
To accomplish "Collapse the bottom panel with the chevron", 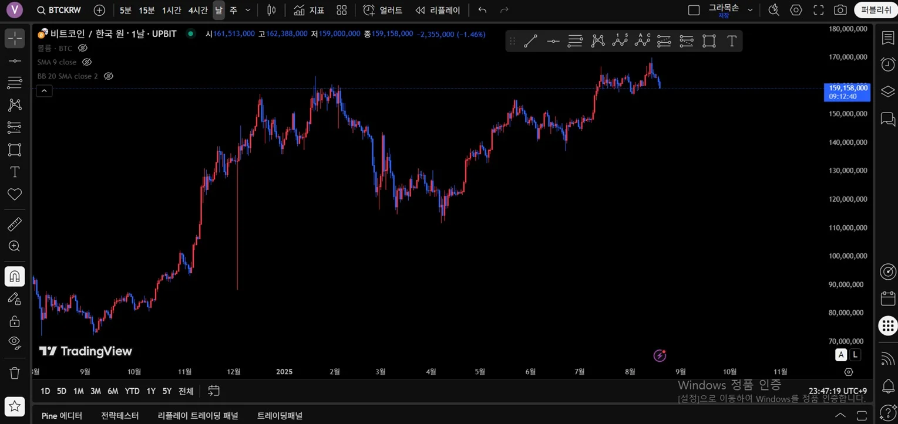I will 840,415.
